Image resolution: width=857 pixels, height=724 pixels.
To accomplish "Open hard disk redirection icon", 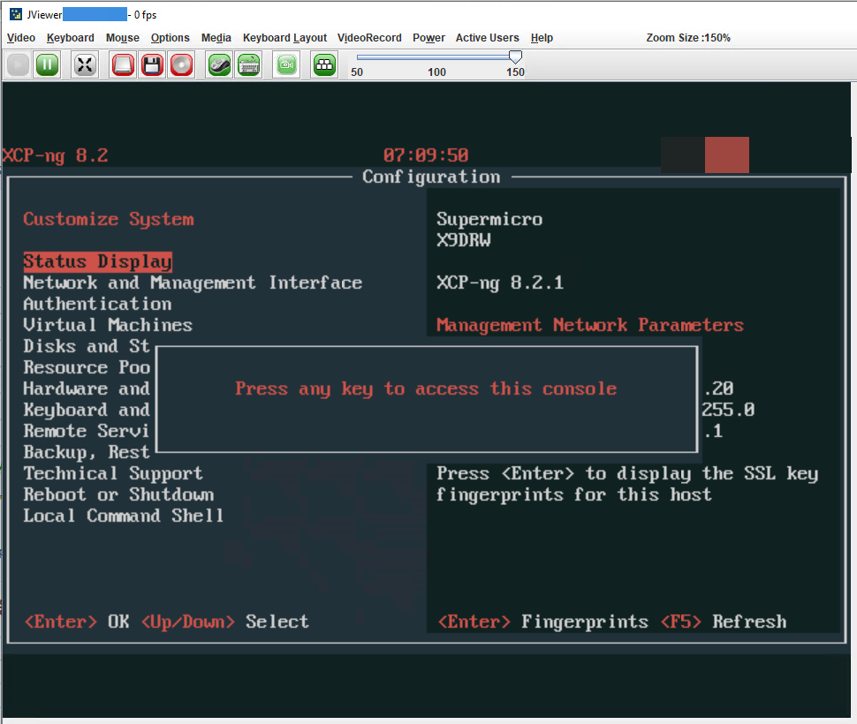I will (x=123, y=65).
